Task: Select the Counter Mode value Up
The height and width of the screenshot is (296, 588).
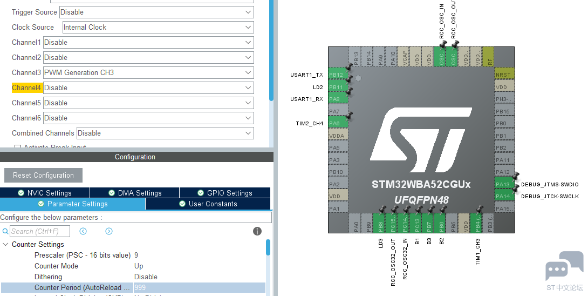Action: (x=139, y=266)
